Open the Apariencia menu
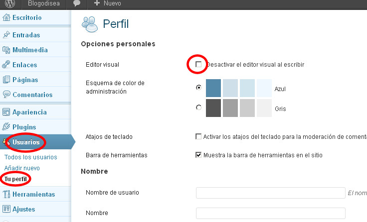The width and height of the screenshot is (367, 222). [29, 112]
